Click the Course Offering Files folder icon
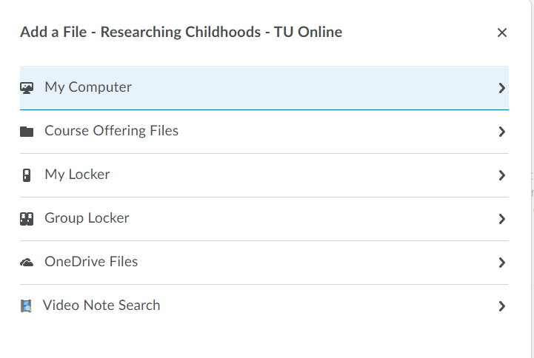Viewport: 534px width, 358px height. tap(27, 132)
